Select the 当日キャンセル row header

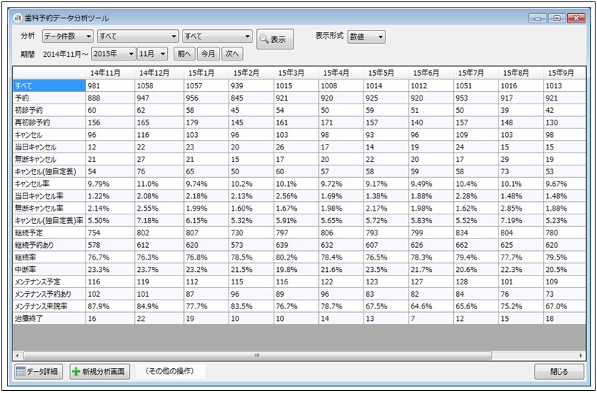pyautogui.click(x=49, y=147)
